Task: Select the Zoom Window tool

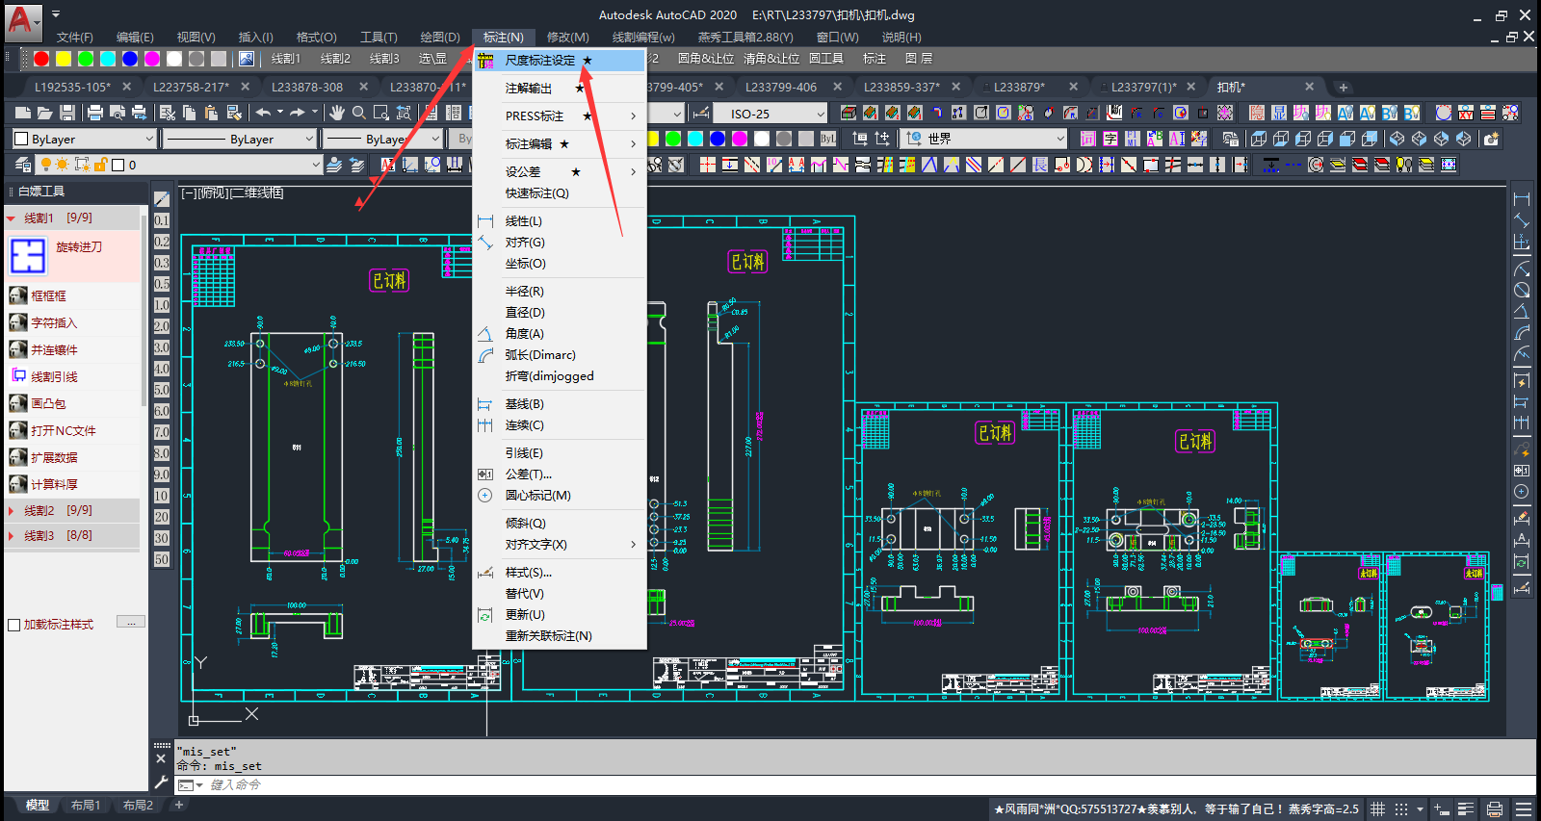Action: pos(380,113)
